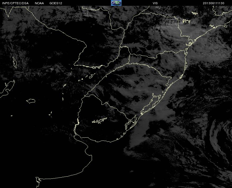Click the VIS channel label
Viewport: 232px width, 188px height.
click(155, 3)
